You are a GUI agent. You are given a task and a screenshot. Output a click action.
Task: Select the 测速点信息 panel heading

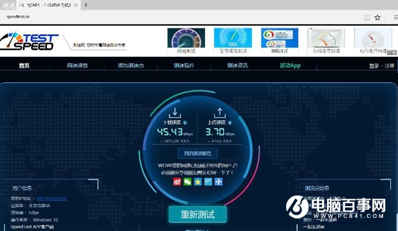pos(317,188)
